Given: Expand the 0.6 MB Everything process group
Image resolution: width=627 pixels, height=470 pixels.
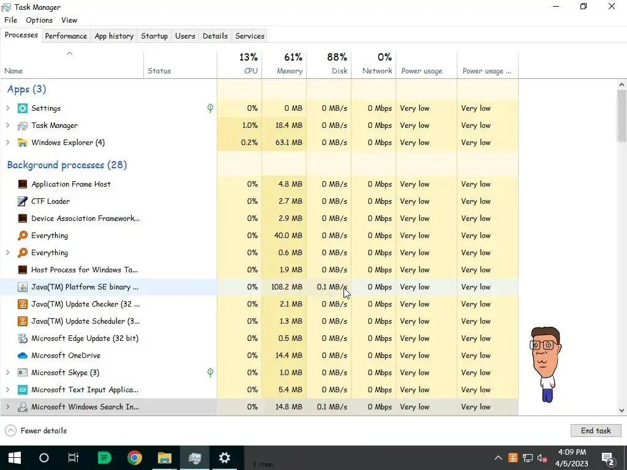Looking at the screenshot, I should point(7,253).
